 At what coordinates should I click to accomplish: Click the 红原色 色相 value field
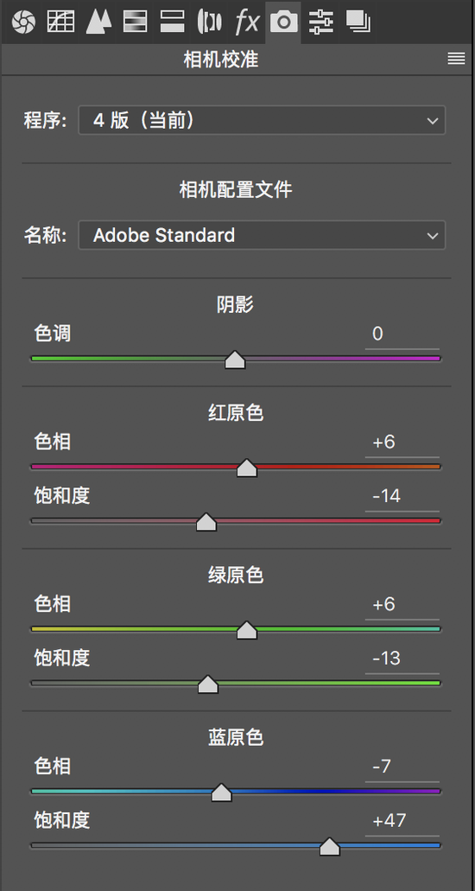pos(402,442)
